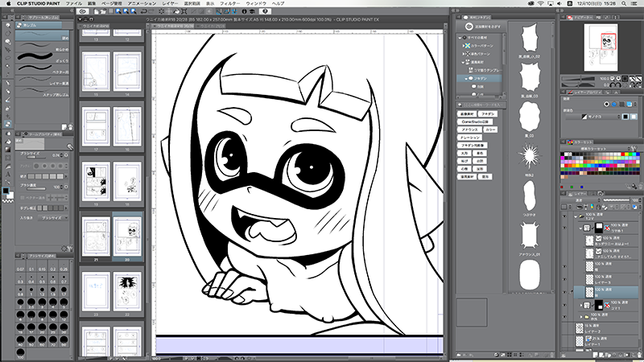The image size is (644, 362).
Task: Toggle visibility of the selected layer
Action: point(565,290)
